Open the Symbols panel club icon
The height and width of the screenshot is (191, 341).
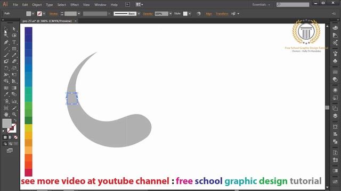(335, 61)
